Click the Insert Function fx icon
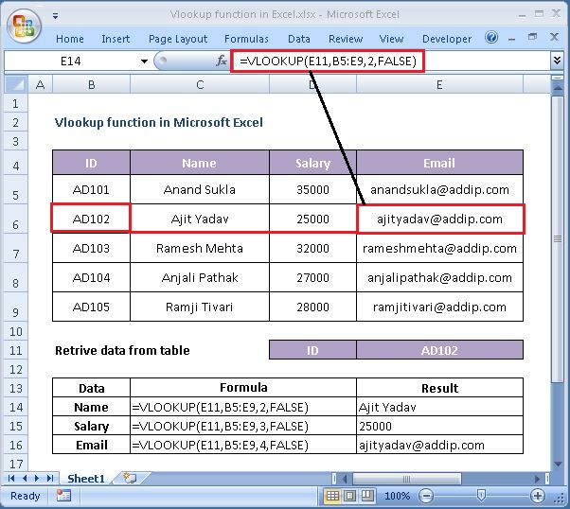Screen dimensions: 570x509 [x=221, y=61]
